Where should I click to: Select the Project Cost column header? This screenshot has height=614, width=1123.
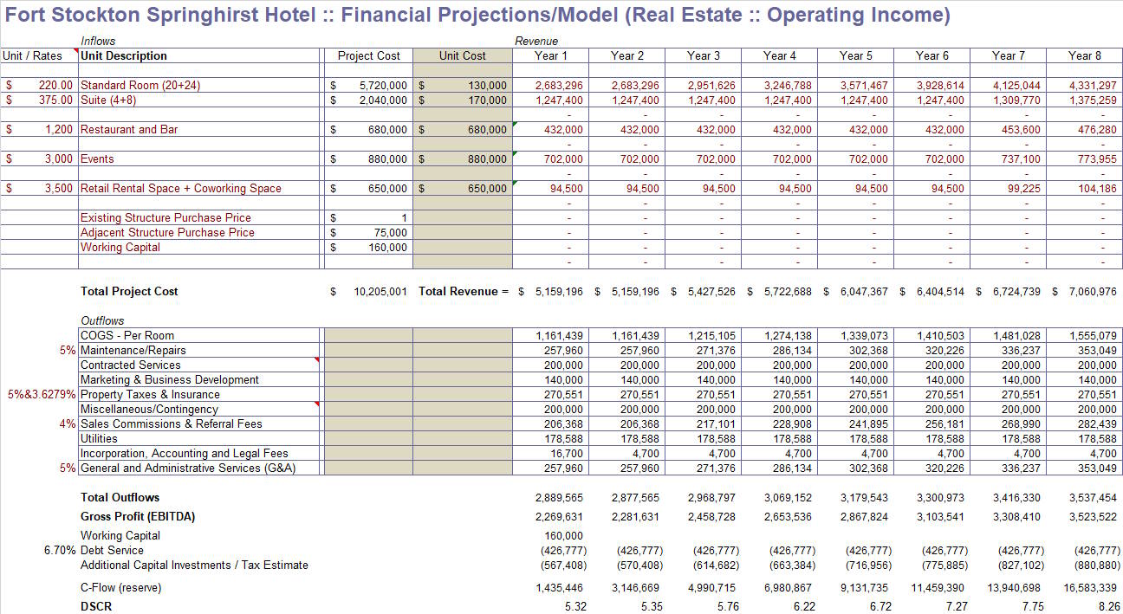tap(368, 55)
